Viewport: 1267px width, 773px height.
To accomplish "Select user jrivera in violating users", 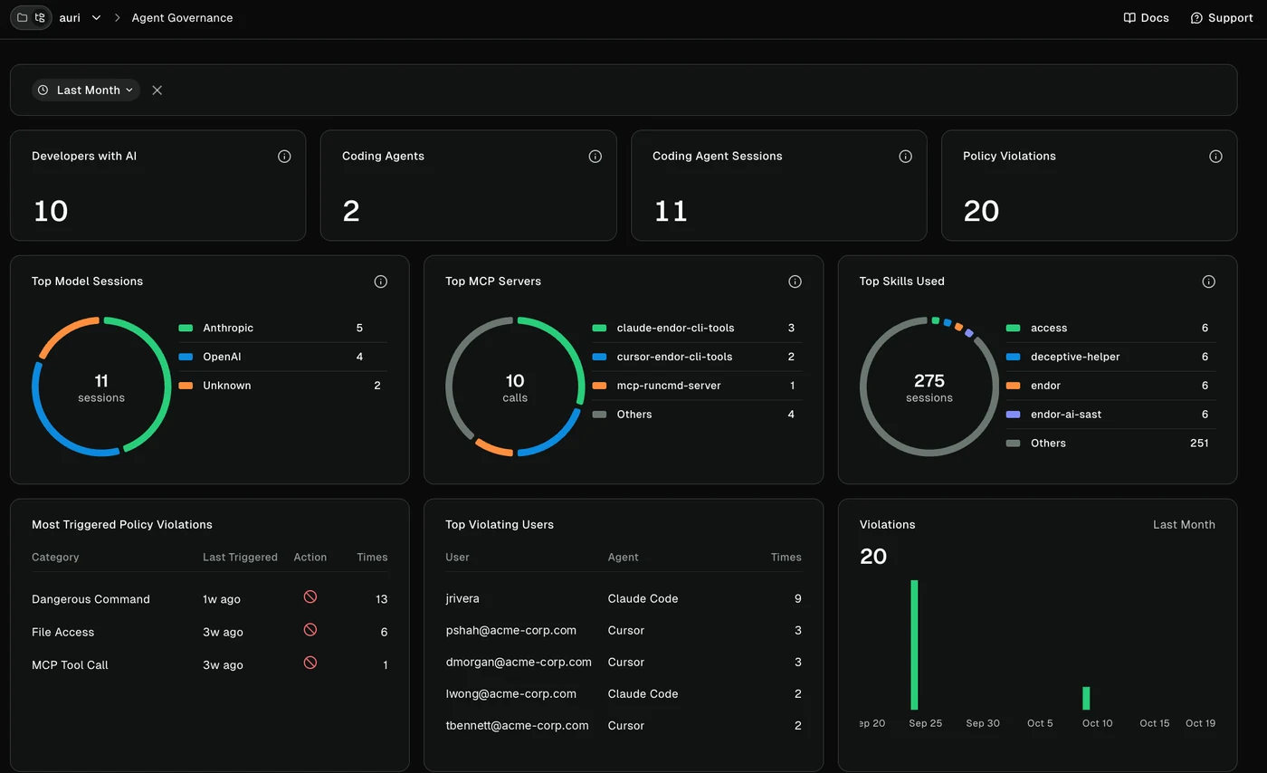I will (x=462, y=598).
